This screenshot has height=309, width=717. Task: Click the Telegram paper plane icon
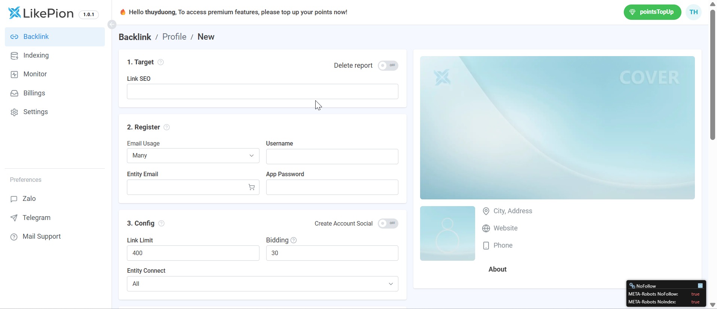click(x=14, y=218)
